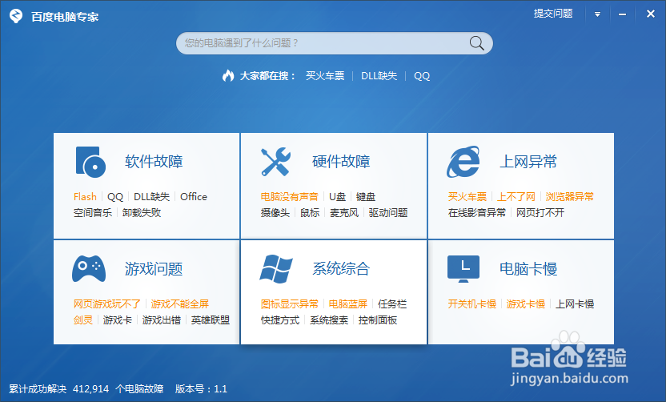Click the 412,914 solved faults counter text
Viewport: 666px width, 402px height.
coord(86,389)
